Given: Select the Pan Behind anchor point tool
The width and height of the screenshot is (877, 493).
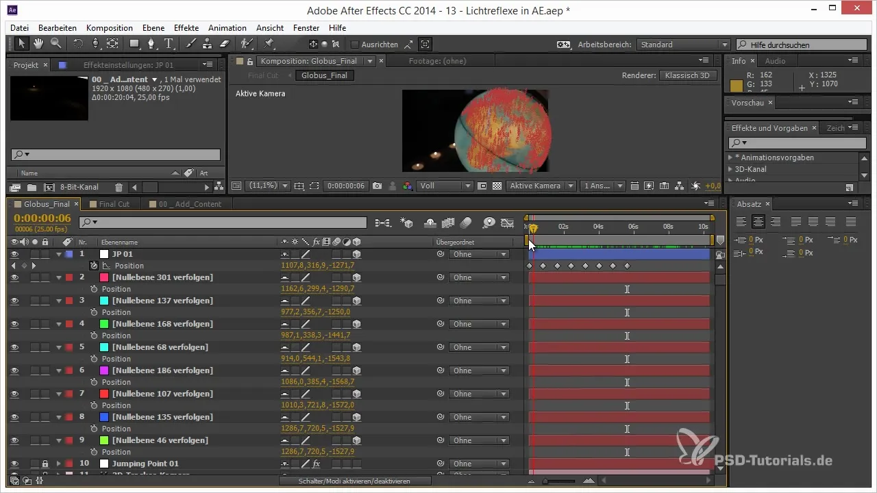Looking at the screenshot, I should (x=112, y=44).
